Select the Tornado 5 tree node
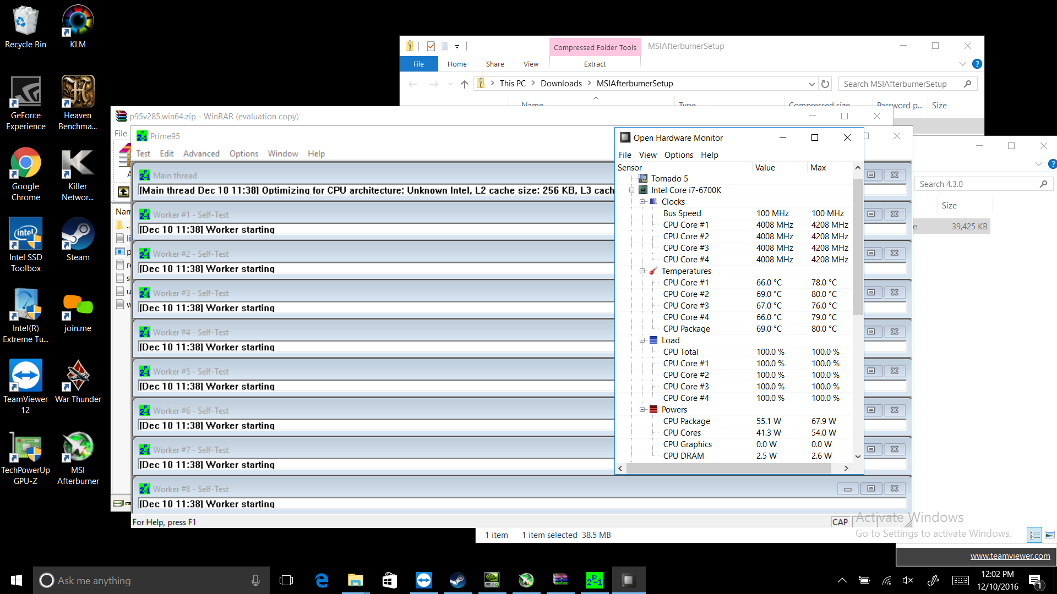1057x594 pixels. (669, 179)
